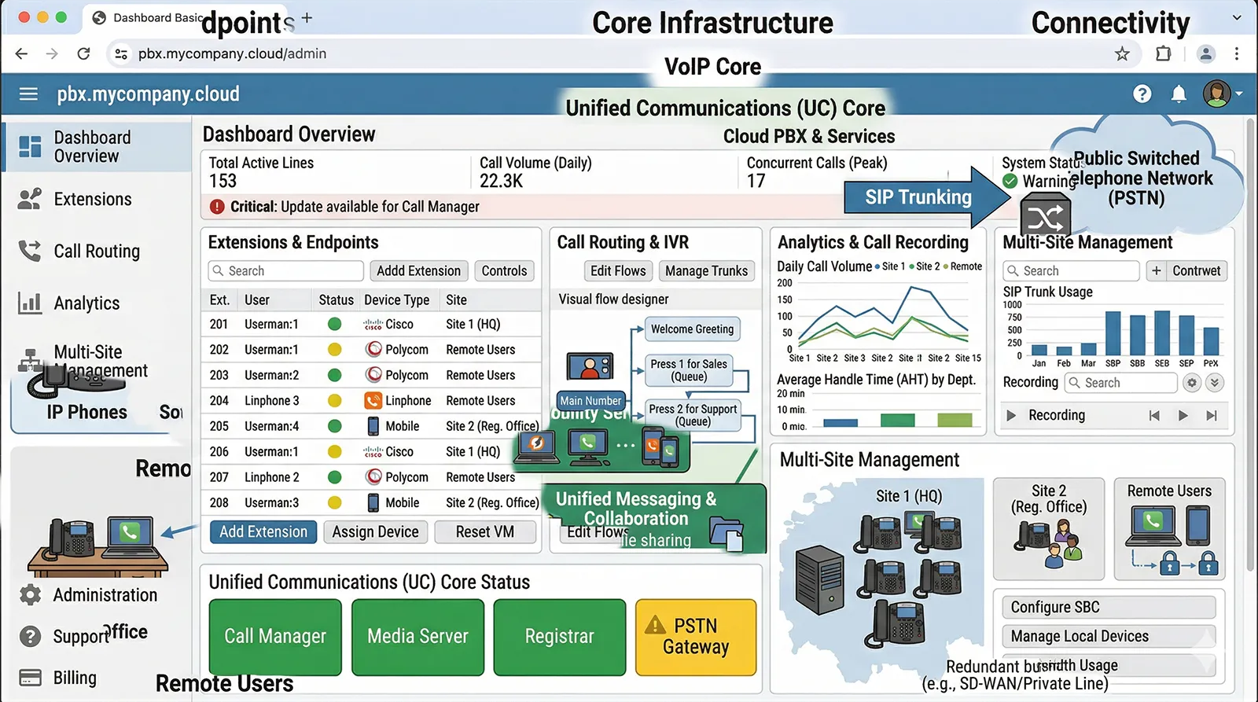Open the browser extensions puzzle icon
This screenshot has height=702, width=1258.
[x=1163, y=53]
